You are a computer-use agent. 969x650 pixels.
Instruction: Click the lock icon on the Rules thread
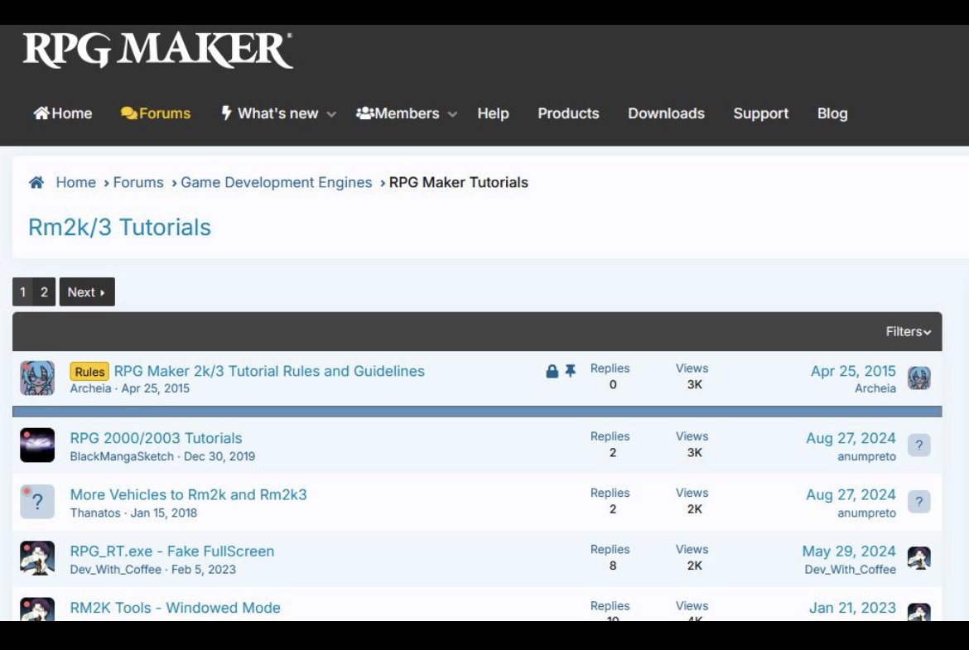click(552, 371)
